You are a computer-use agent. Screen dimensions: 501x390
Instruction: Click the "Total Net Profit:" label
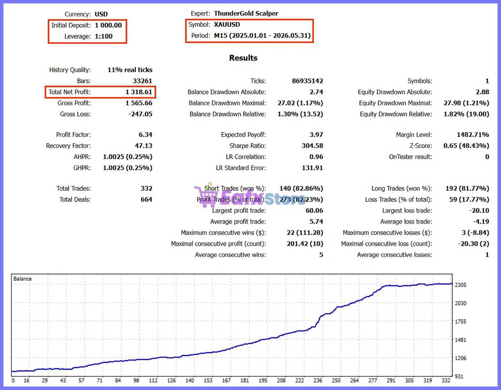(x=70, y=92)
